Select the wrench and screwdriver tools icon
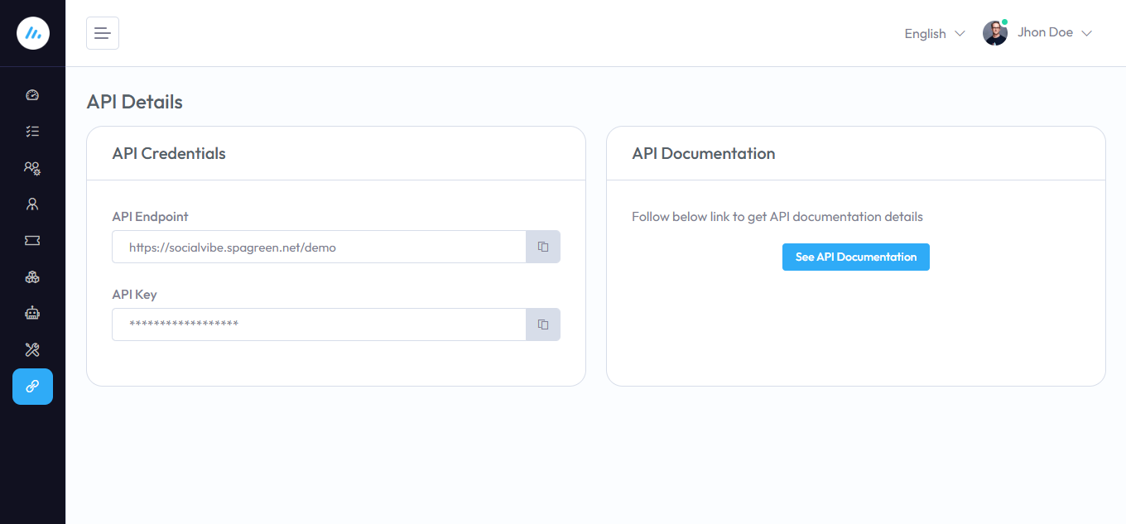This screenshot has height=524, width=1126. [x=32, y=349]
